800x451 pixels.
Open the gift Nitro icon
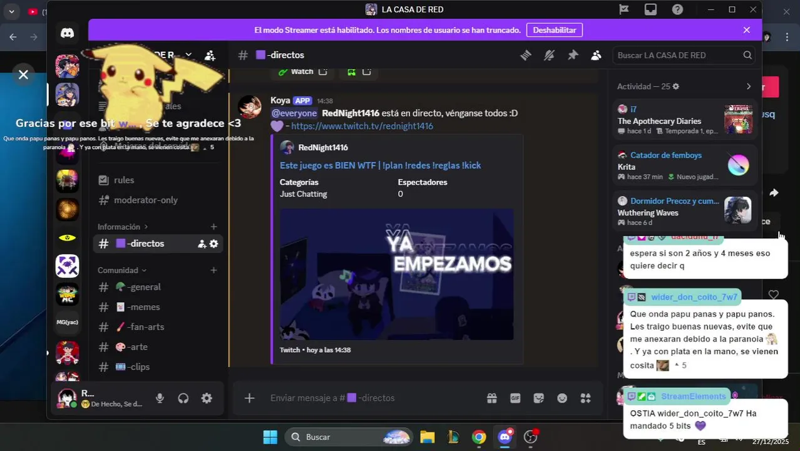(492, 398)
